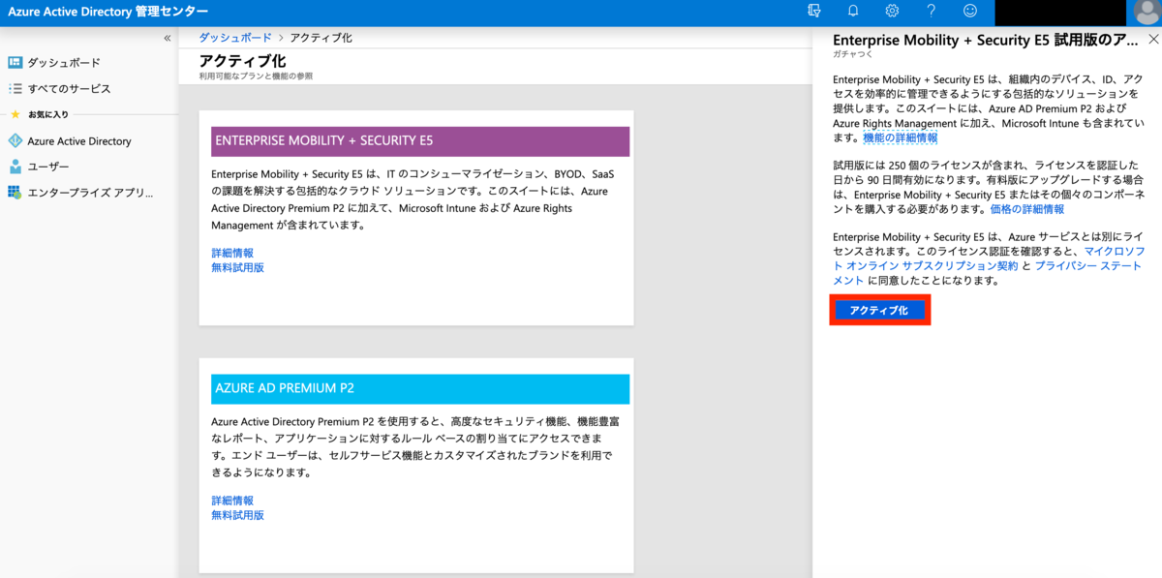Click the Users person icon
Viewport: 1162px width, 578px height.
pos(15,167)
